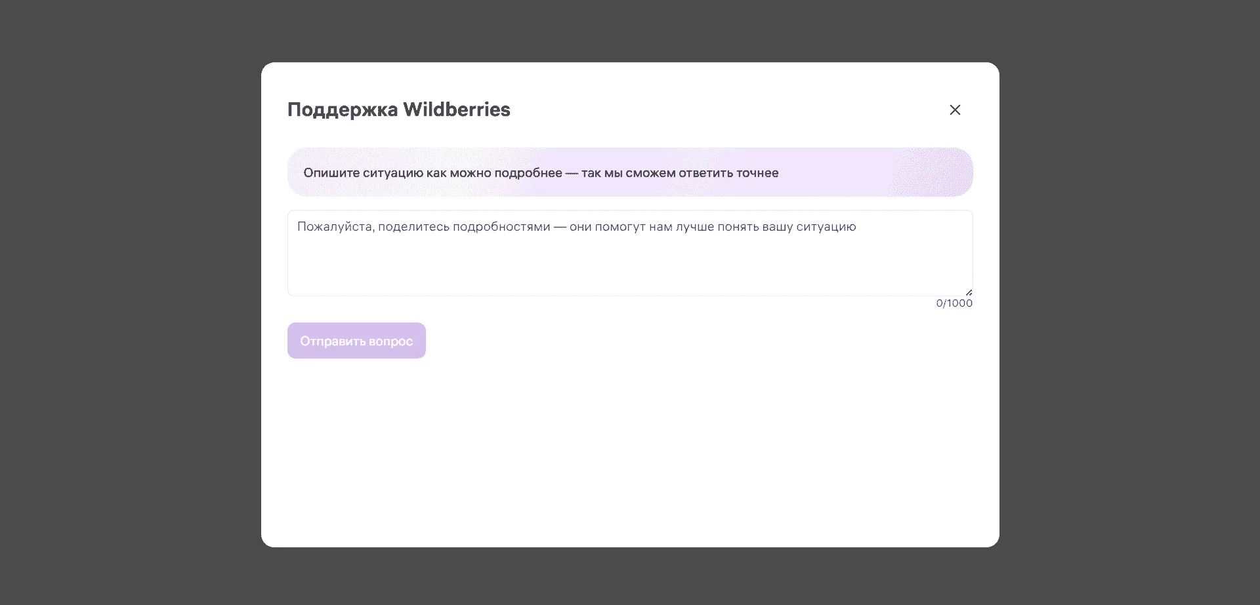This screenshot has height=605, width=1260.
Task: Place the cursor in the question message box
Action: (x=629, y=262)
